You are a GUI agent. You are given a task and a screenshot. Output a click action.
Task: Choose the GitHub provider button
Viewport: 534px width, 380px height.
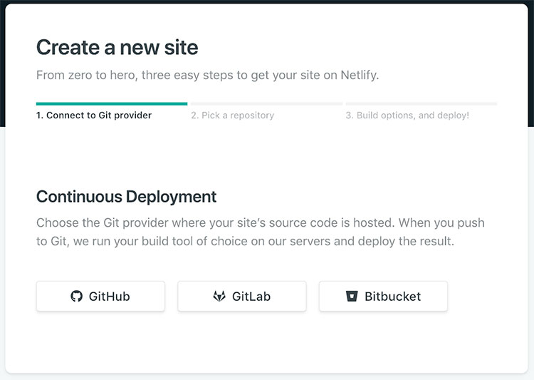101,296
